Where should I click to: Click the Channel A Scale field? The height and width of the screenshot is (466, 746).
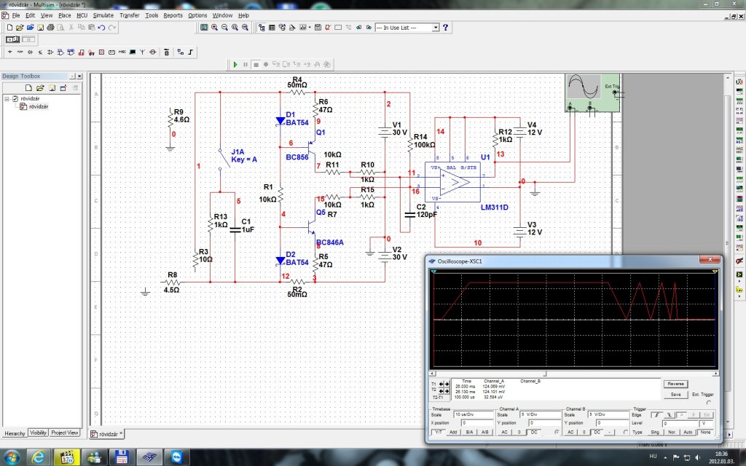click(x=541, y=414)
